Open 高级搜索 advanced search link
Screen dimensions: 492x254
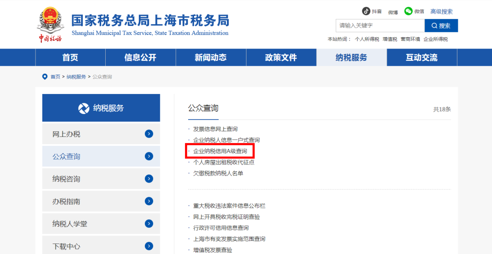441,11
